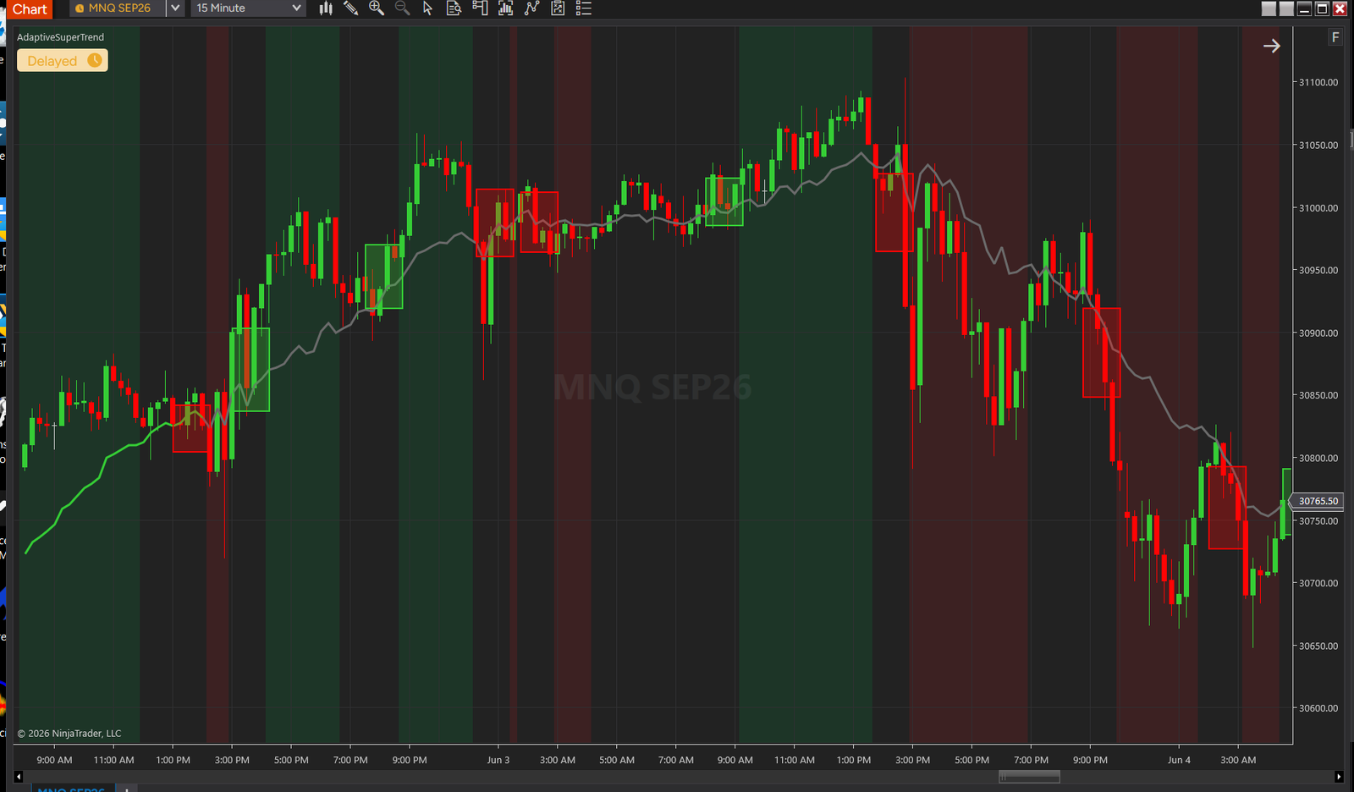
Task: Click the 30600.00 price axis label
Action: click(x=1318, y=708)
